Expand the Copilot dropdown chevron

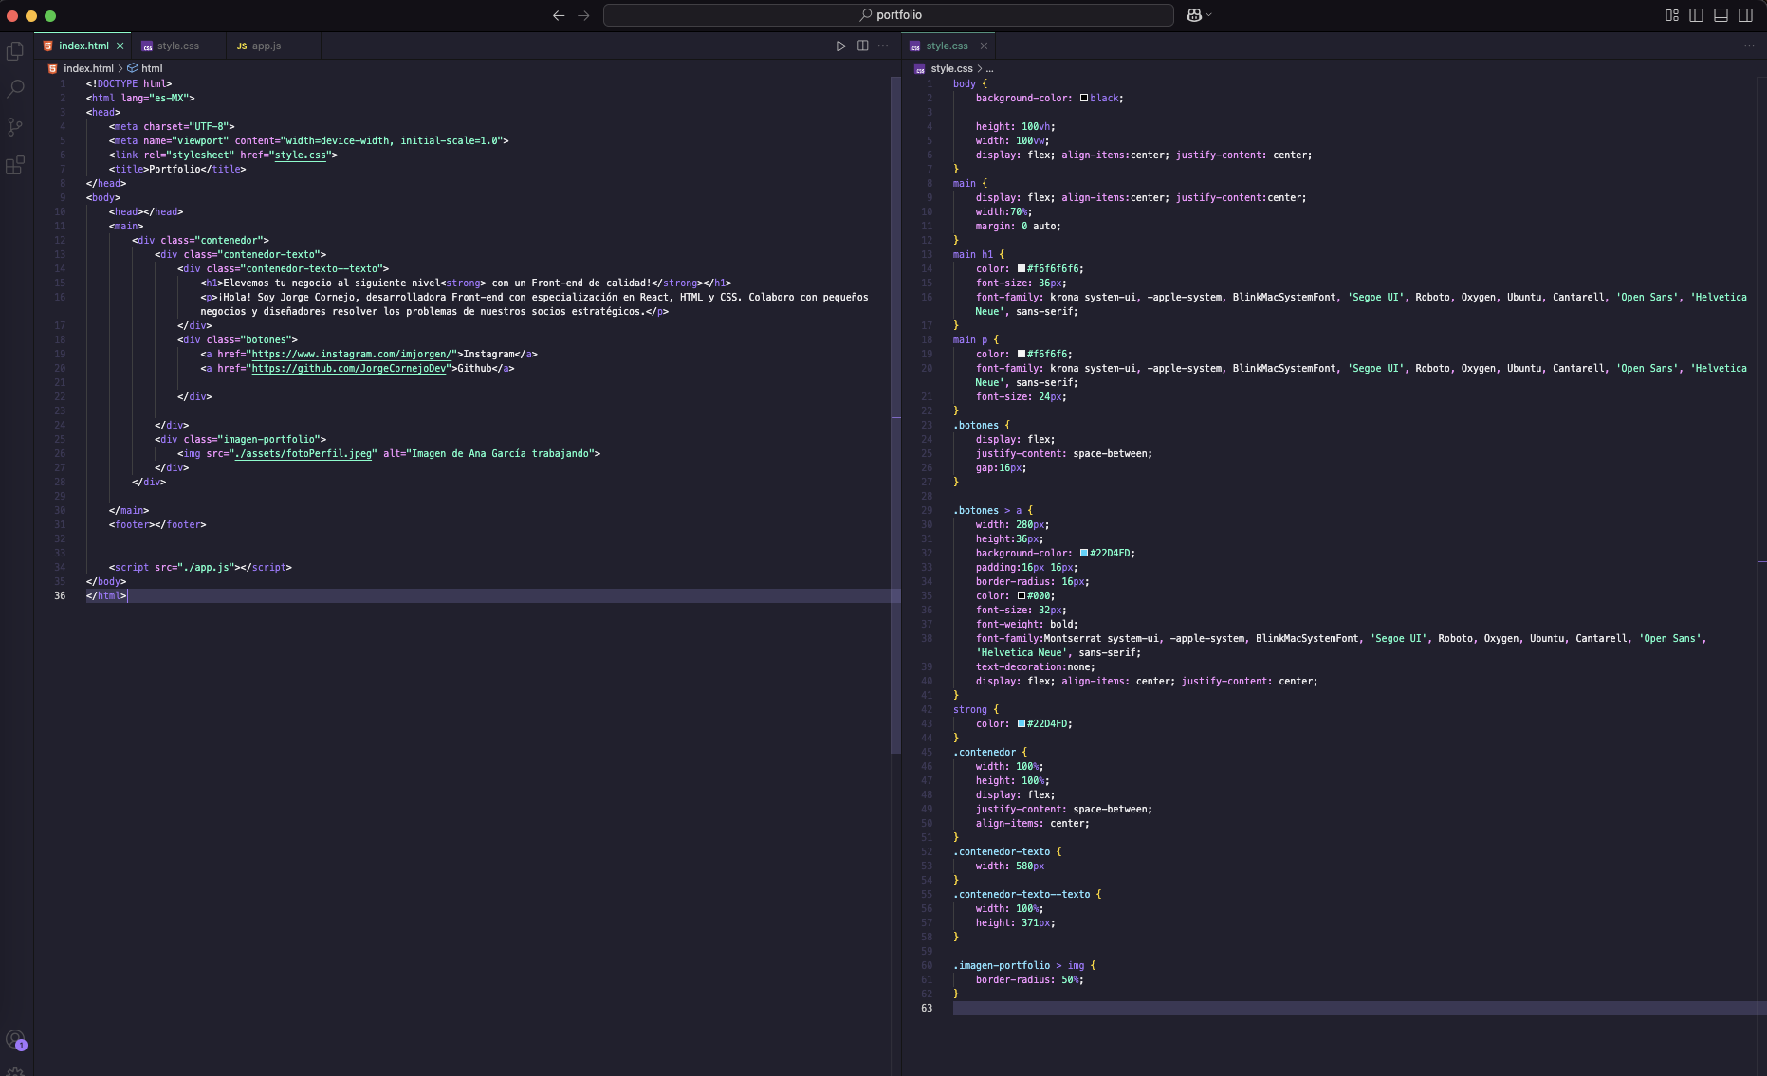[x=1209, y=15]
